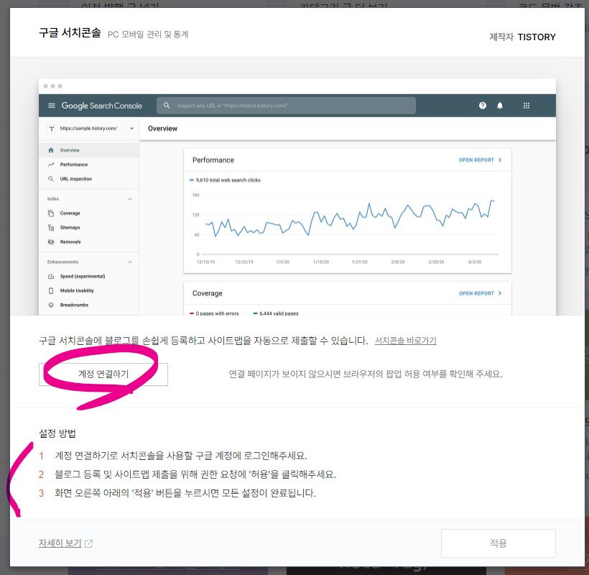The image size is (589, 575).
Task: Click the Google apps grid icon
Action: tap(527, 106)
